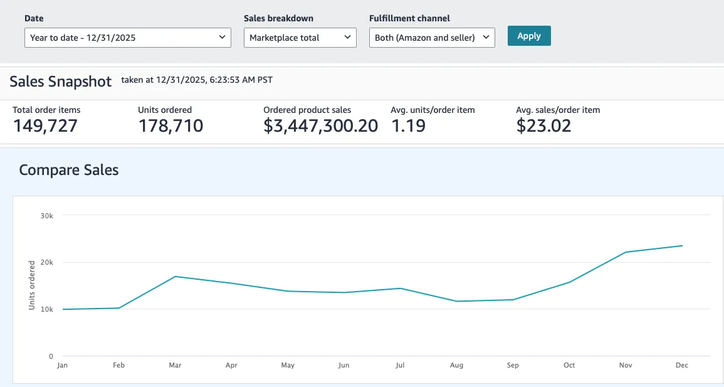Click the Jul label on the x-axis

(x=400, y=365)
